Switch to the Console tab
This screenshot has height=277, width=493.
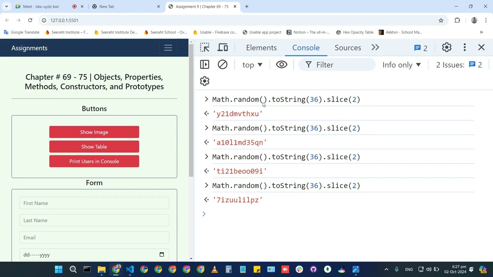306,48
